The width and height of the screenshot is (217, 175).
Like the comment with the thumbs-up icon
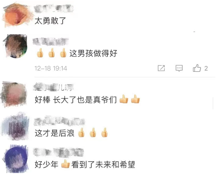coord(197,68)
